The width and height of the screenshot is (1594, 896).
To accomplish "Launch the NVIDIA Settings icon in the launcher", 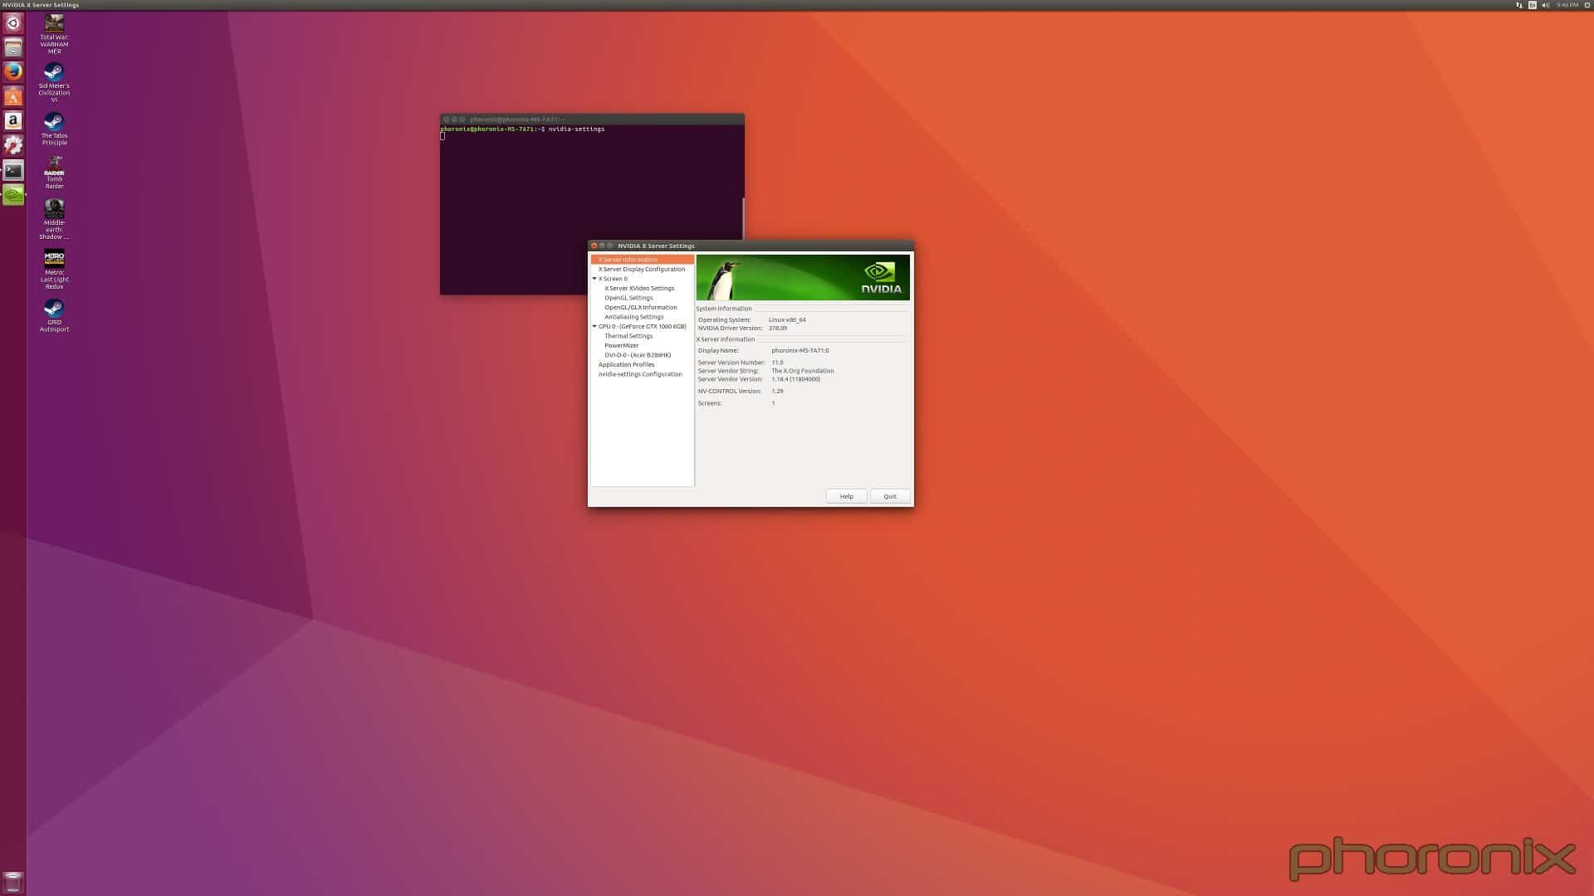I will click(12, 194).
